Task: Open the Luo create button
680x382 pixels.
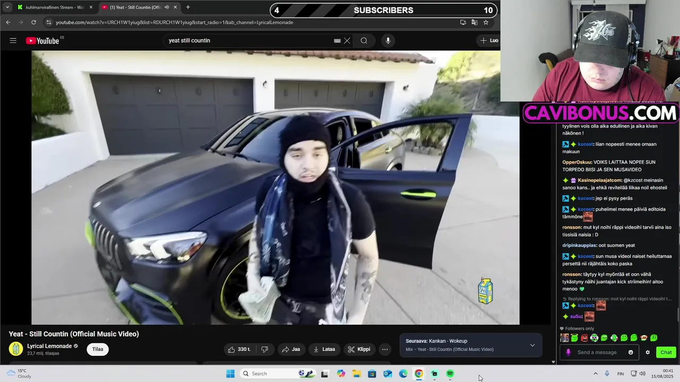Action: point(489,41)
